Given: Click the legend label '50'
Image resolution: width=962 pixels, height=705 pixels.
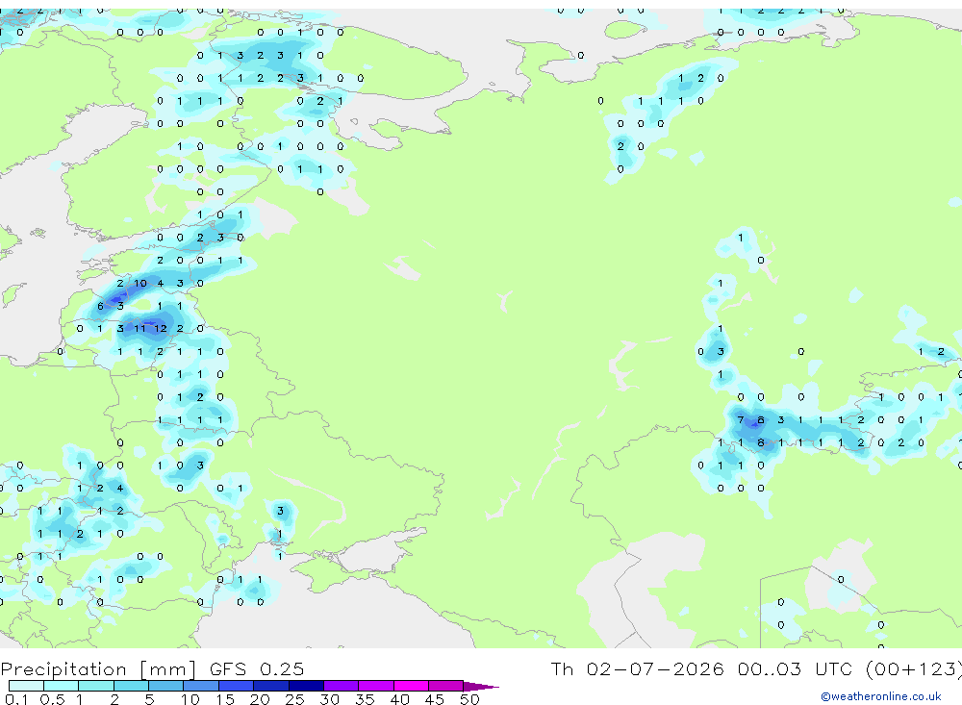Looking at the screenshot, I should tap(469, 699).
